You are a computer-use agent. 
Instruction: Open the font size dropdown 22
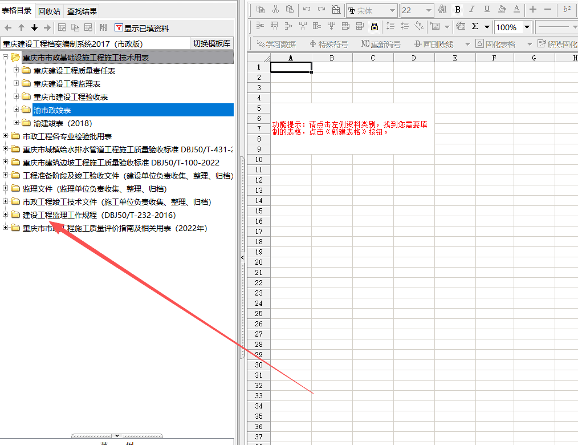tap(429, 11)
